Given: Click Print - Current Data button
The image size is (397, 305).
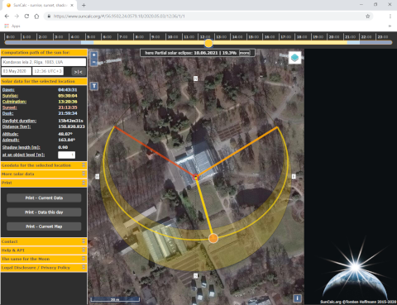Looking at the screenshot, I should pyautogui.click(x=44, y=198).
